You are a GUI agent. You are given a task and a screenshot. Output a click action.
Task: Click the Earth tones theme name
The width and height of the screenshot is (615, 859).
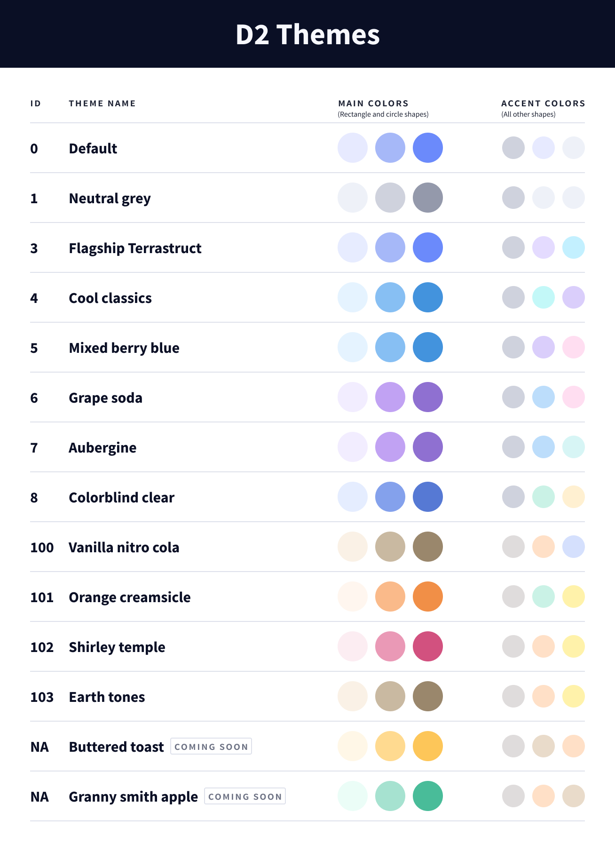(x=107, y=697)
